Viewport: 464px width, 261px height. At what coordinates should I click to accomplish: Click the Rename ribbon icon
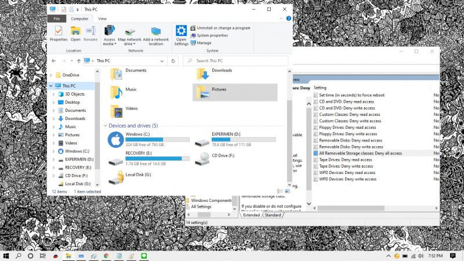coord(90,34)
